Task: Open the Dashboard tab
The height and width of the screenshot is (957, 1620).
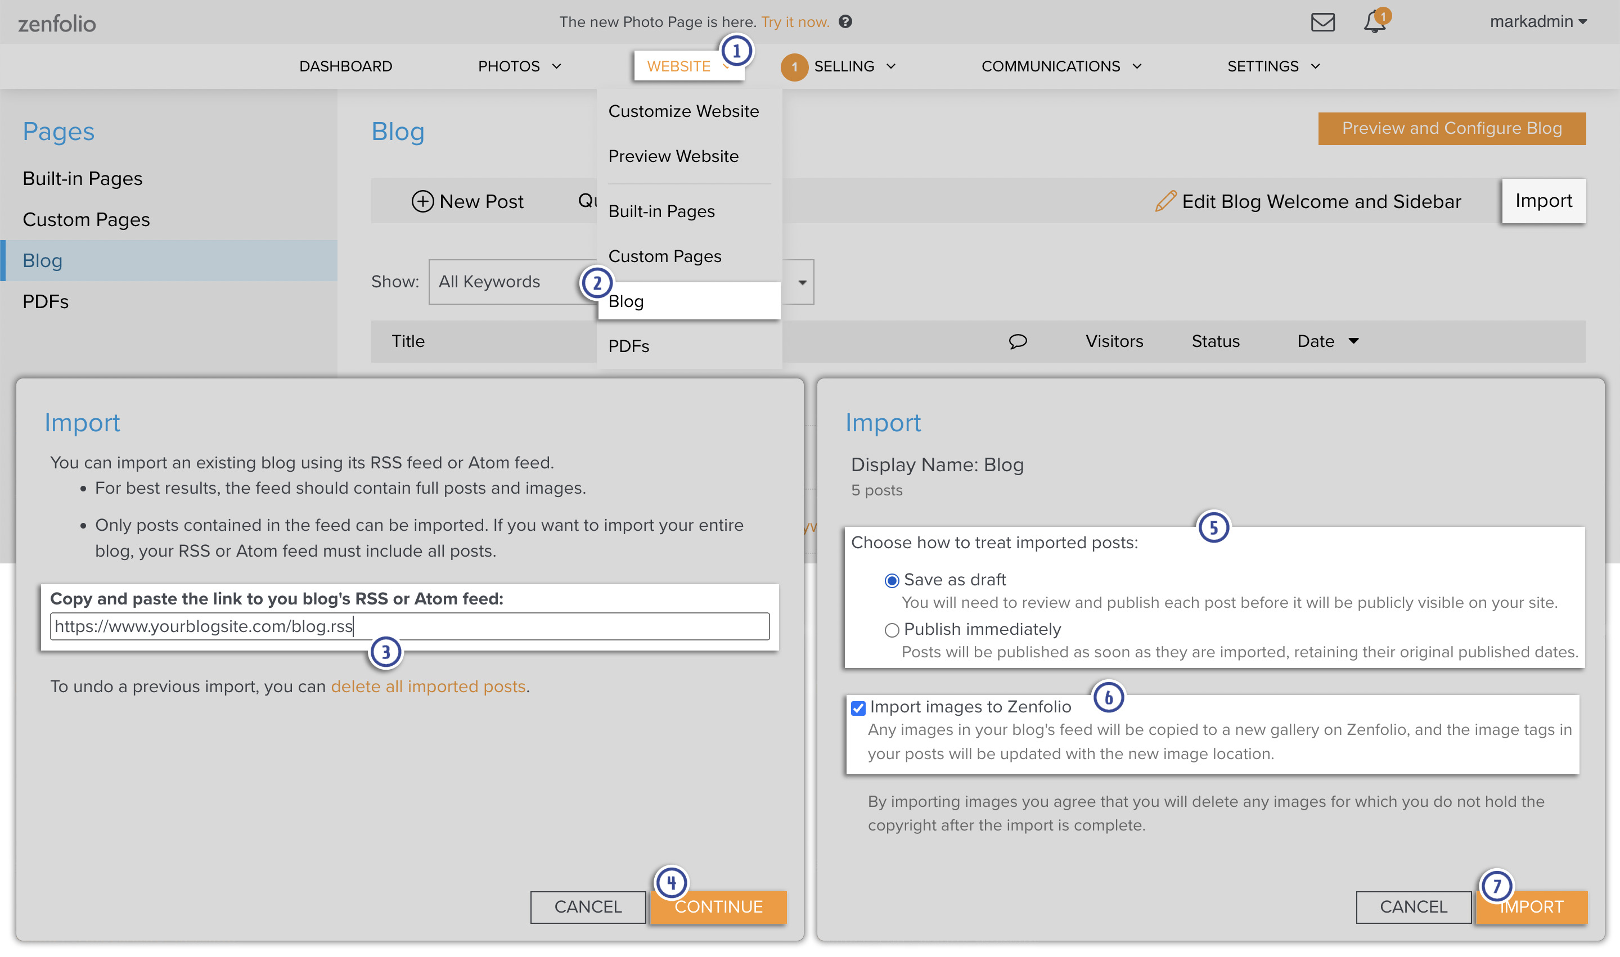Action: pyautogui.click(x=345, y=66)
